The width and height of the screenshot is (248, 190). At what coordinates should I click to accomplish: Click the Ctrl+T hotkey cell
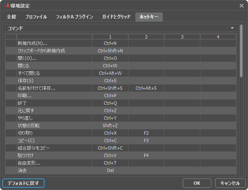point(110,163)
